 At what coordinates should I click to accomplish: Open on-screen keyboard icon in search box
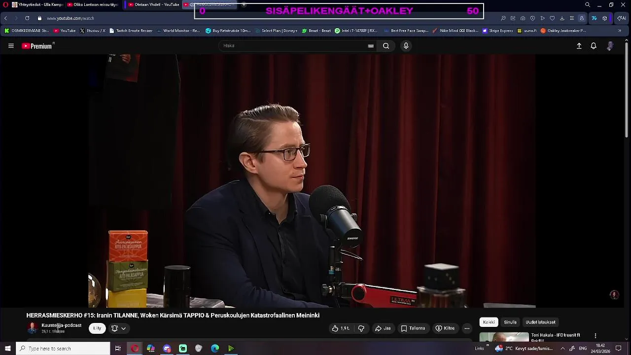[x=371, y=46]
